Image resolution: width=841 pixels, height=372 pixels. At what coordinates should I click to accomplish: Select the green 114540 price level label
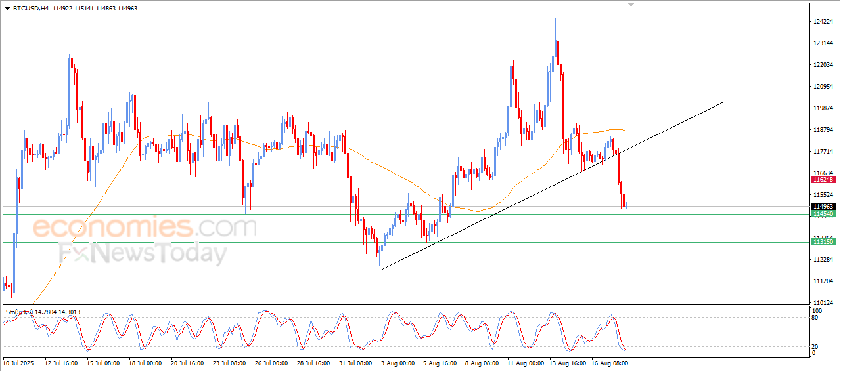[x=823, y=214]
